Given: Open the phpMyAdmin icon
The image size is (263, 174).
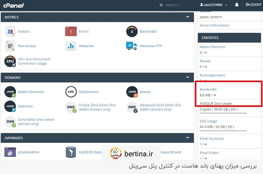Looking at the screenshot, I should point(10,152).
